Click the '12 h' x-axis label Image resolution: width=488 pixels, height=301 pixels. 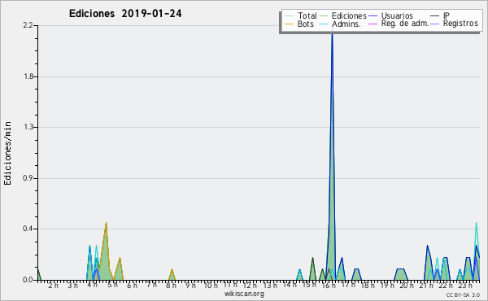250,286
